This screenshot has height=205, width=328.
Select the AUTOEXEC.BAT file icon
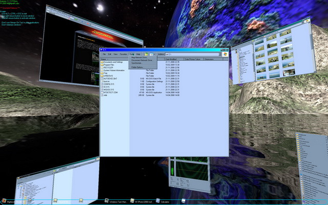[x=102, y=78]
